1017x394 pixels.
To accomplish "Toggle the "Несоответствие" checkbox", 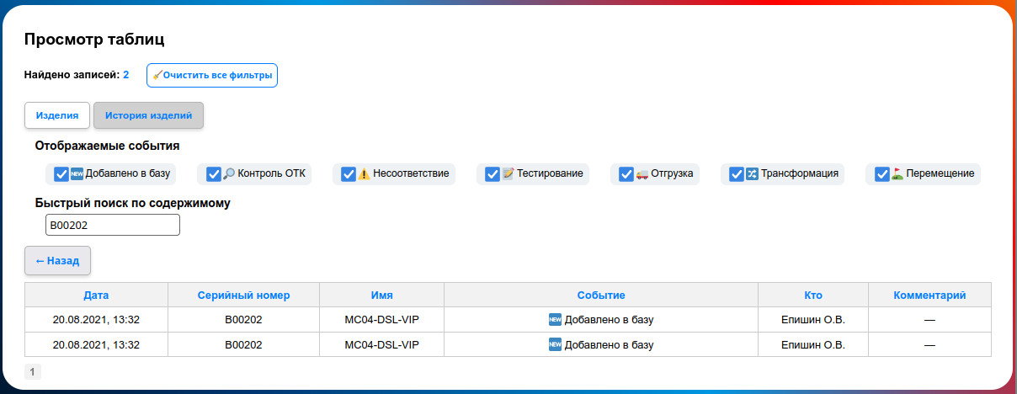I will 348,174.
